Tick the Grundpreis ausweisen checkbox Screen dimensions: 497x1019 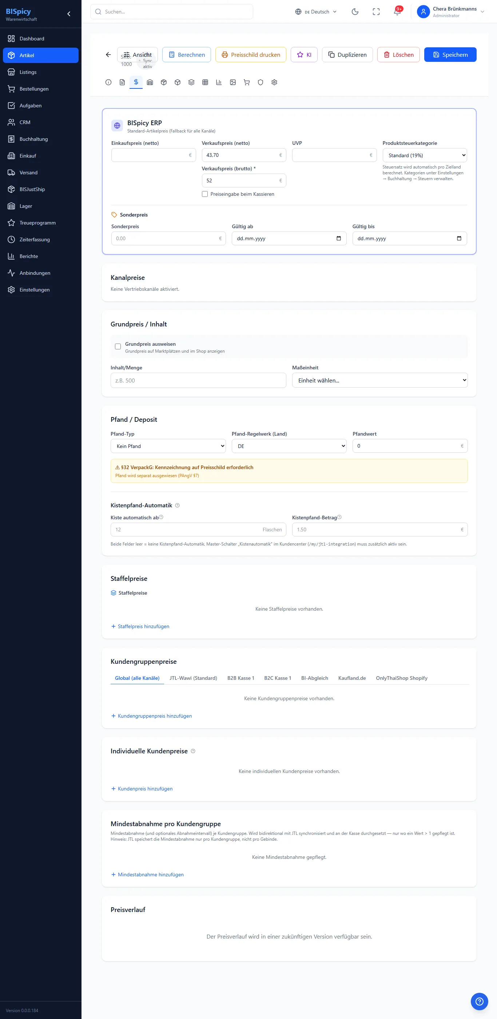point(118,346)
